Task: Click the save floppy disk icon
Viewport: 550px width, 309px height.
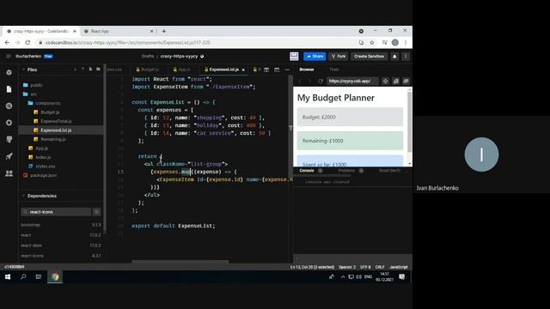Action: (294, 56)
